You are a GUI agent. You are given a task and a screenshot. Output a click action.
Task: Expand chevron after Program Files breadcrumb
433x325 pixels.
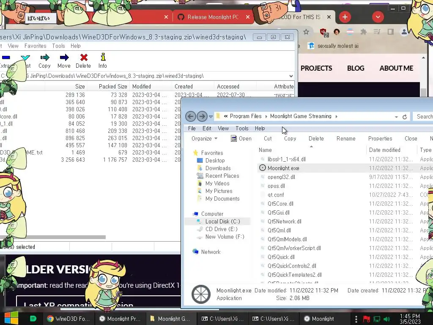pyautogui.click(x=266, y=116)
